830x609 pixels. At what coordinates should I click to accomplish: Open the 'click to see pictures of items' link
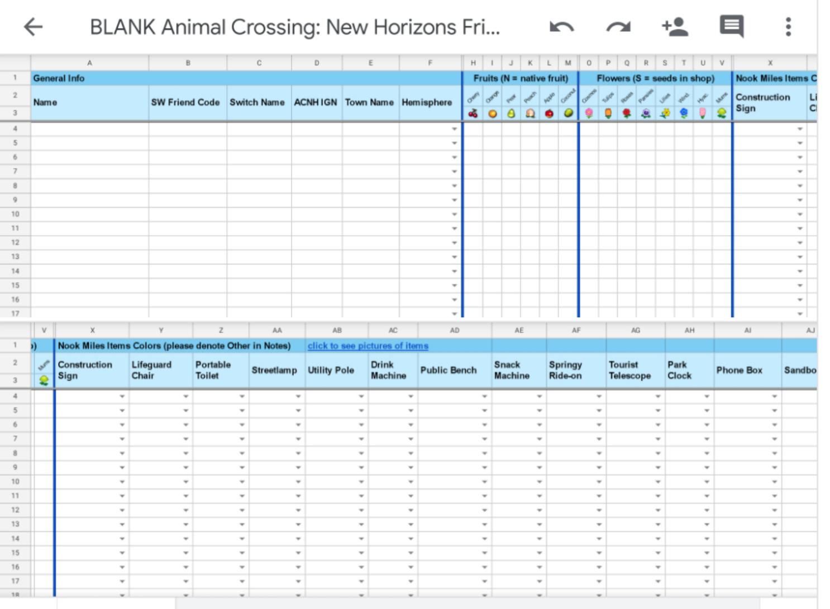368,346
